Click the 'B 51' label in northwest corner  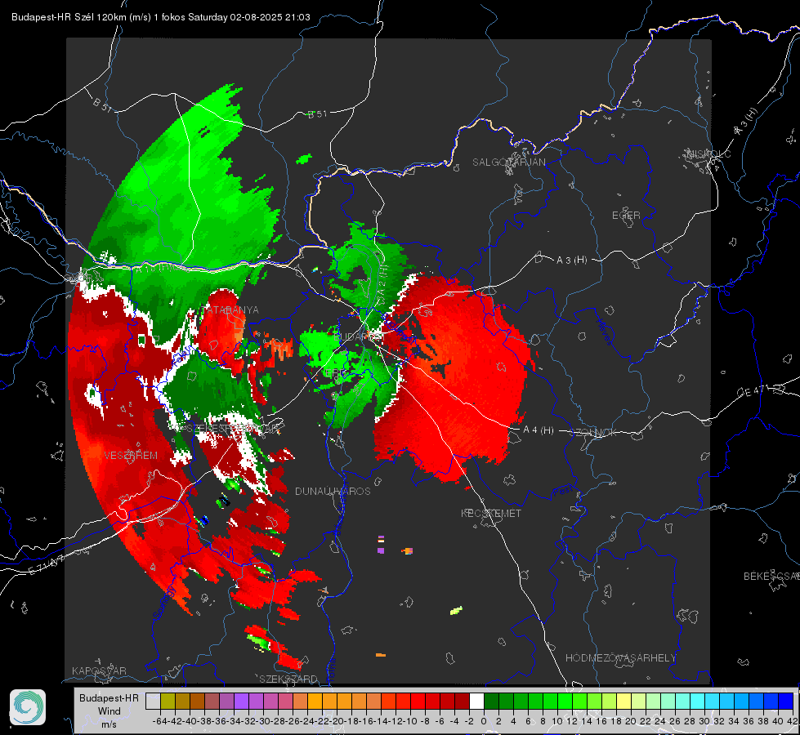point(102,104)
